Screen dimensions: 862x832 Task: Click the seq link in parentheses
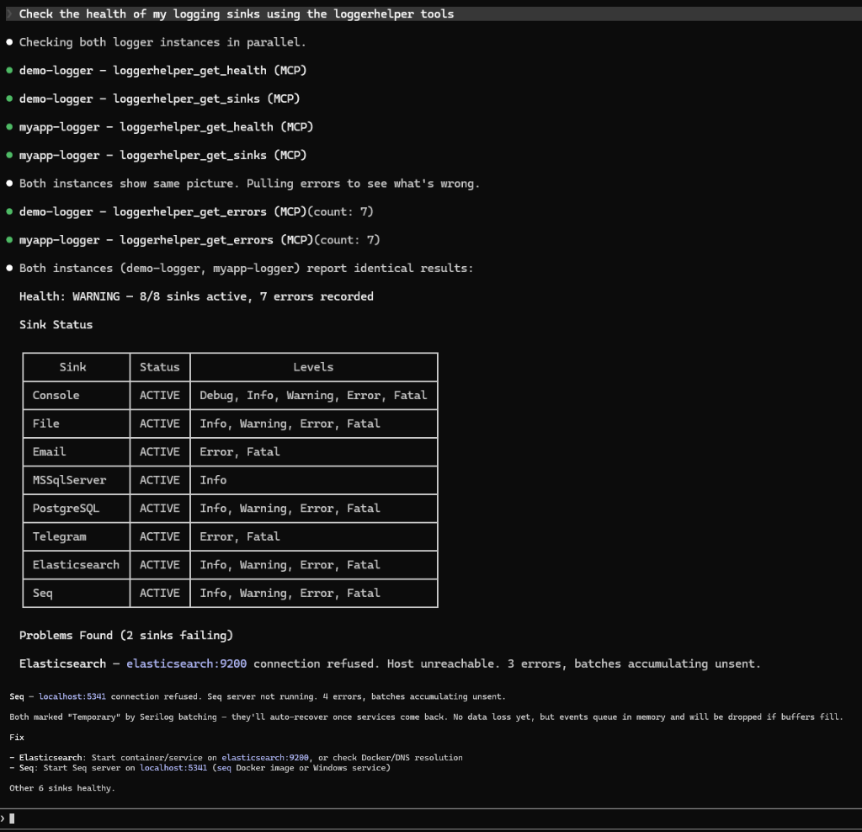(224, 768)
